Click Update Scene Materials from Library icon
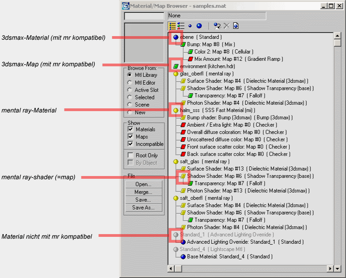 click(x=217, y=26)
